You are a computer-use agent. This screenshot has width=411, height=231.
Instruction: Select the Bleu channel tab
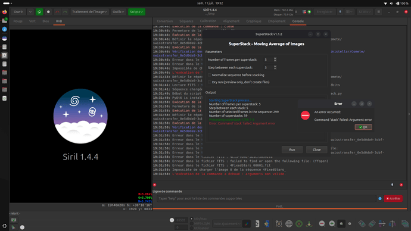(x=46, y=21)
